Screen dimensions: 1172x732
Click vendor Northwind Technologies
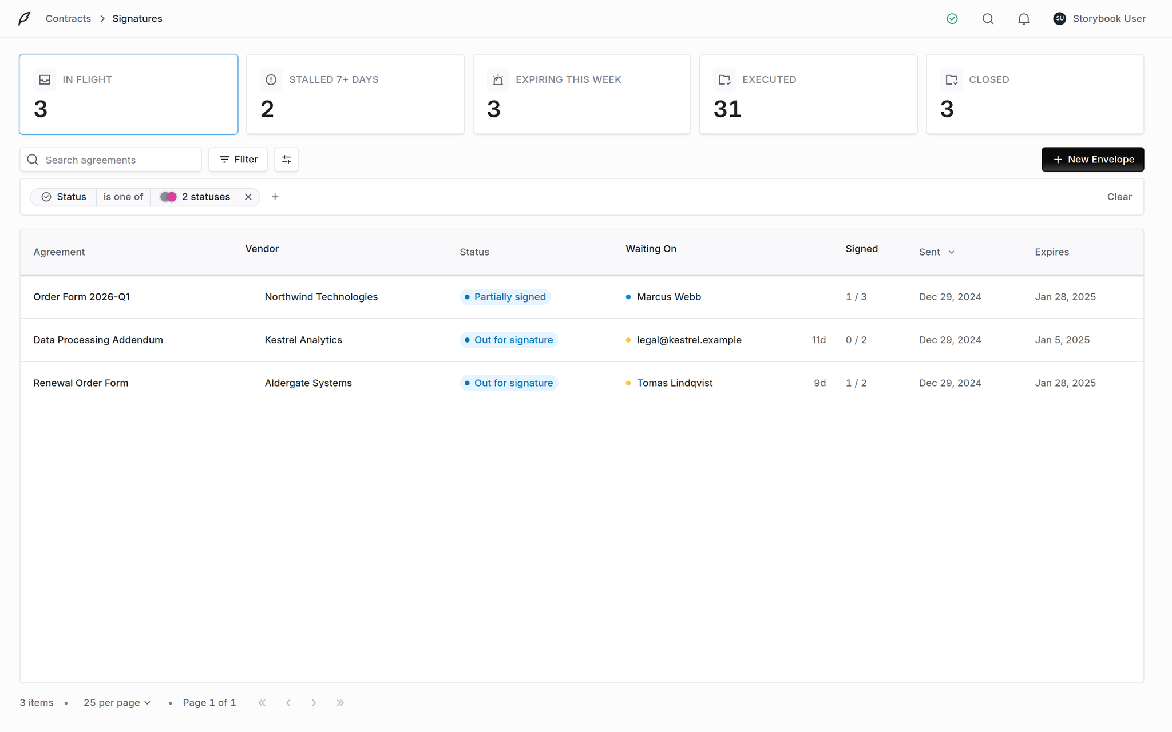(321, 297)
